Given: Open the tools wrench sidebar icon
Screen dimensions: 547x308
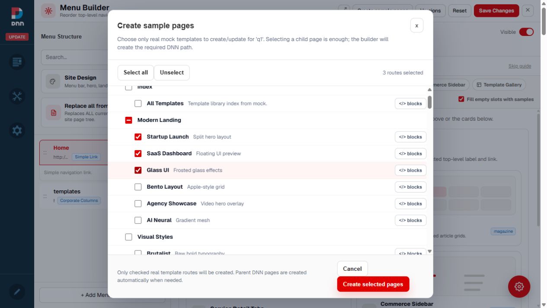Looking at the screenshot, I should [17, 96].
